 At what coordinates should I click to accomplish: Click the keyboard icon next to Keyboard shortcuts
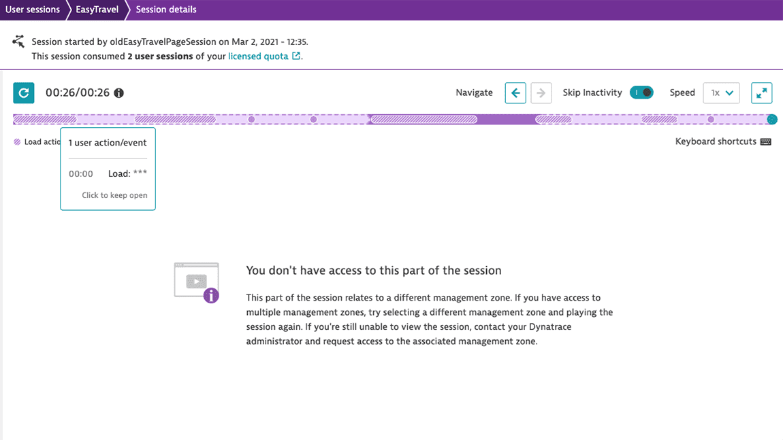pyautogui.click(x=766, y=142)
